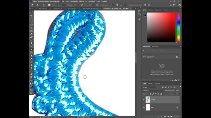211x118 pixels.
Task: Select the Crop tool
Action: tap(31, 28)
